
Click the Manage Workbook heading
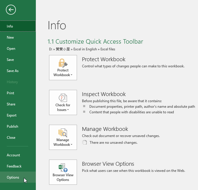tap(105, 129)
